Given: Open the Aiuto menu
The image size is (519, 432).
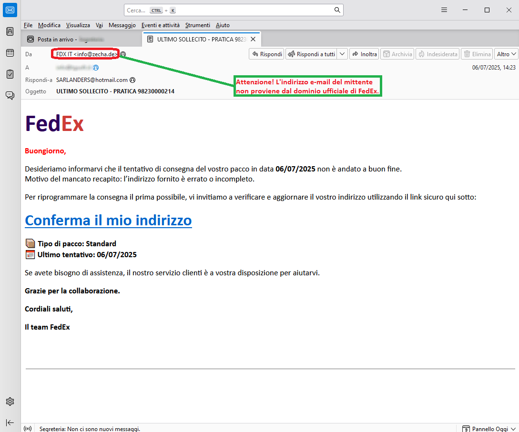Looking at the screenshot, I should click(x=223, y=25).
